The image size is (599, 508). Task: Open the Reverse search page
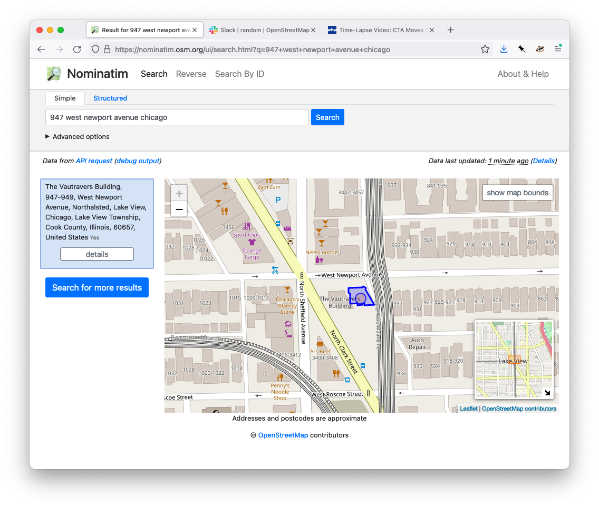pyautogui.click(x=191, y=74)
